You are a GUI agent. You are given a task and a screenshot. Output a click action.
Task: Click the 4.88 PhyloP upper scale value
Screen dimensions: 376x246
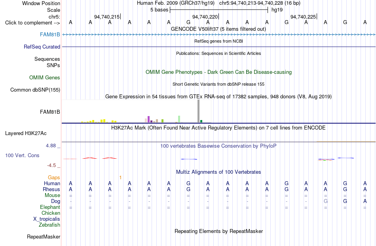51,145
